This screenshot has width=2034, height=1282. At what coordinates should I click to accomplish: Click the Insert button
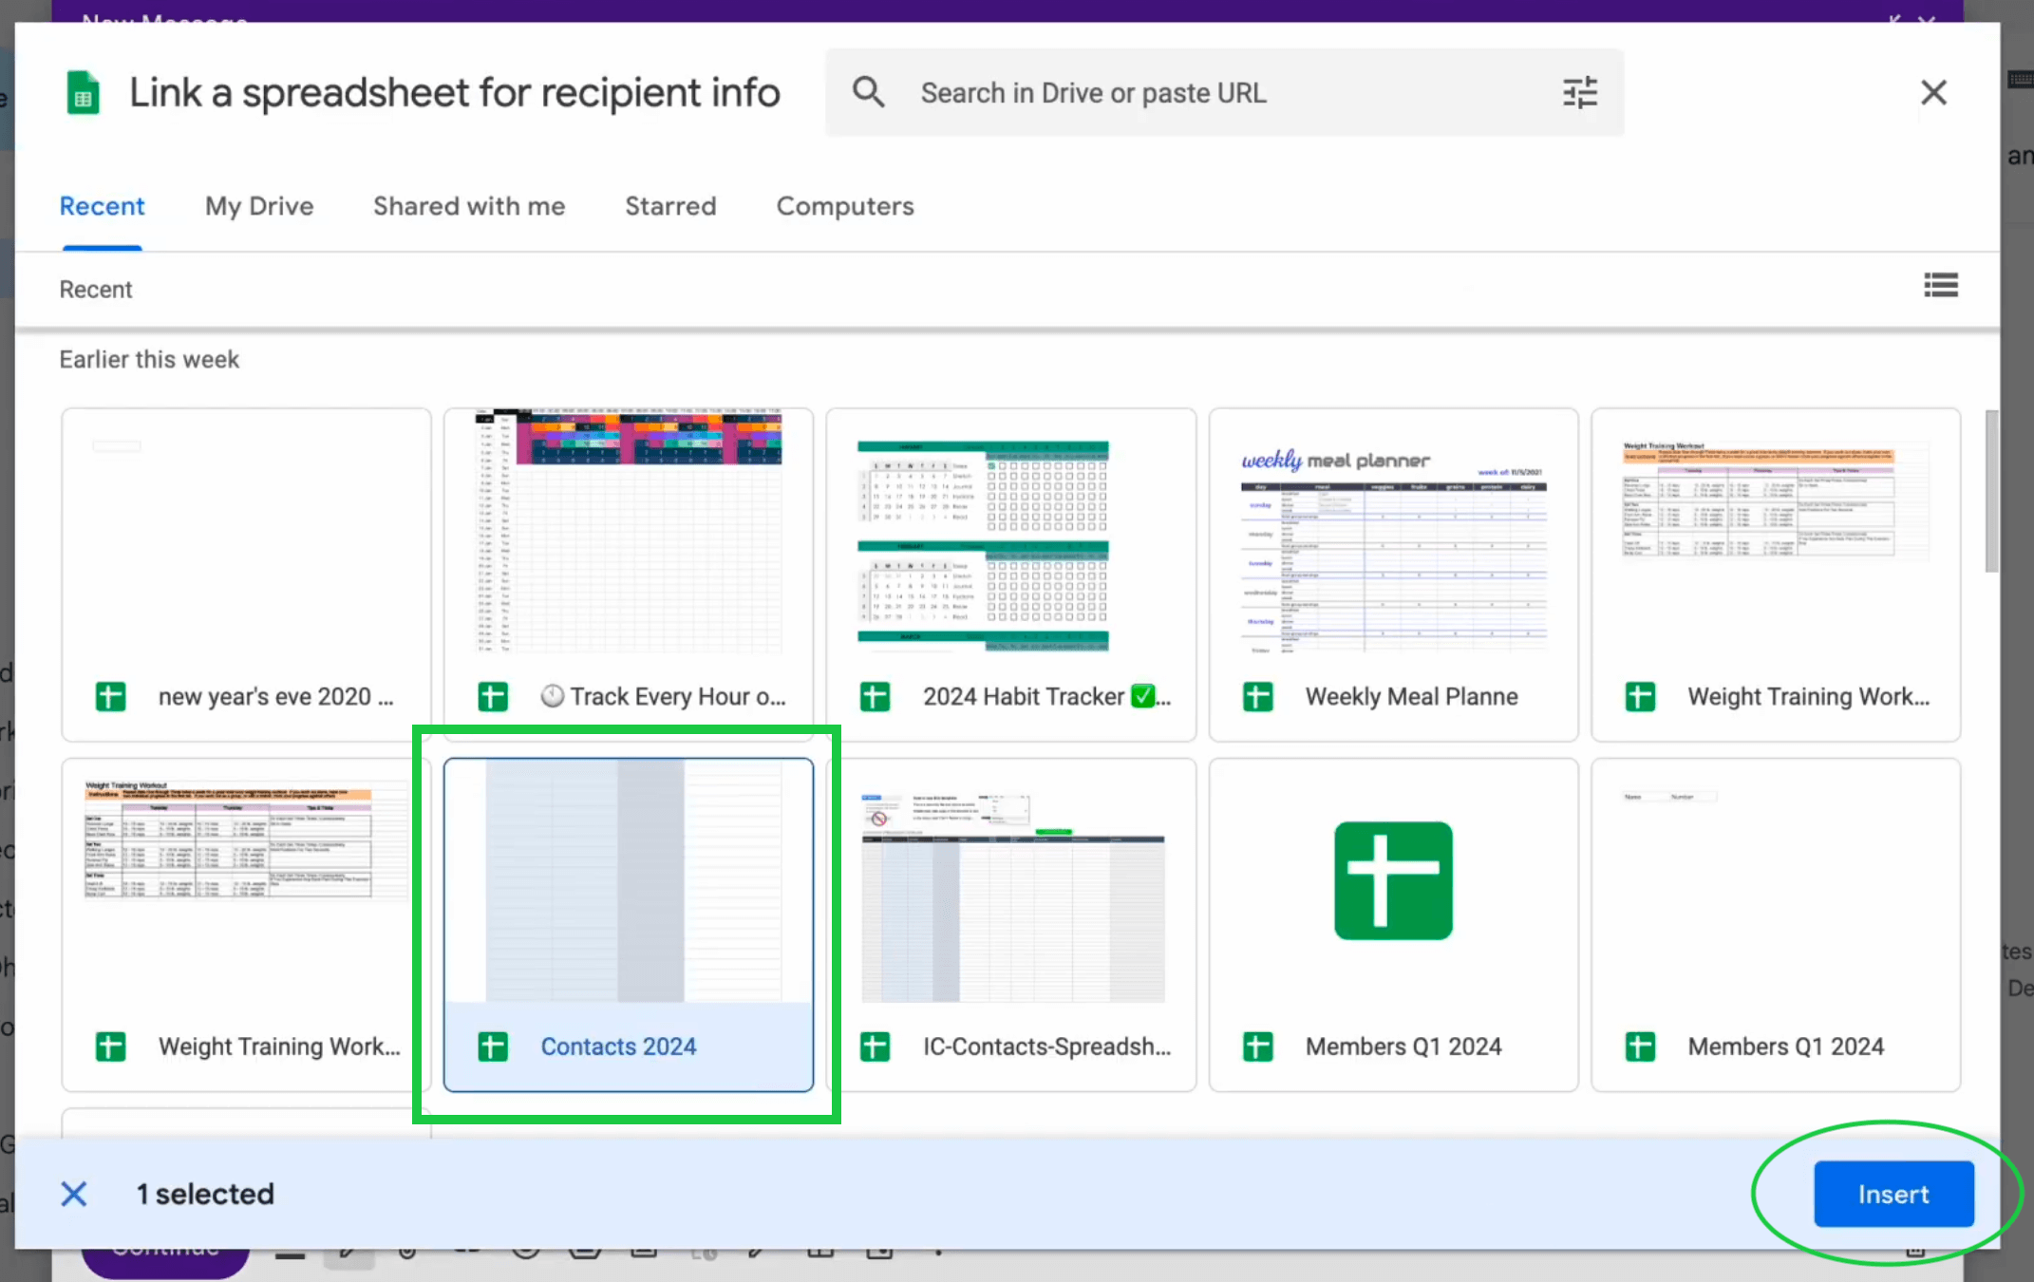pos(1893,1194)
